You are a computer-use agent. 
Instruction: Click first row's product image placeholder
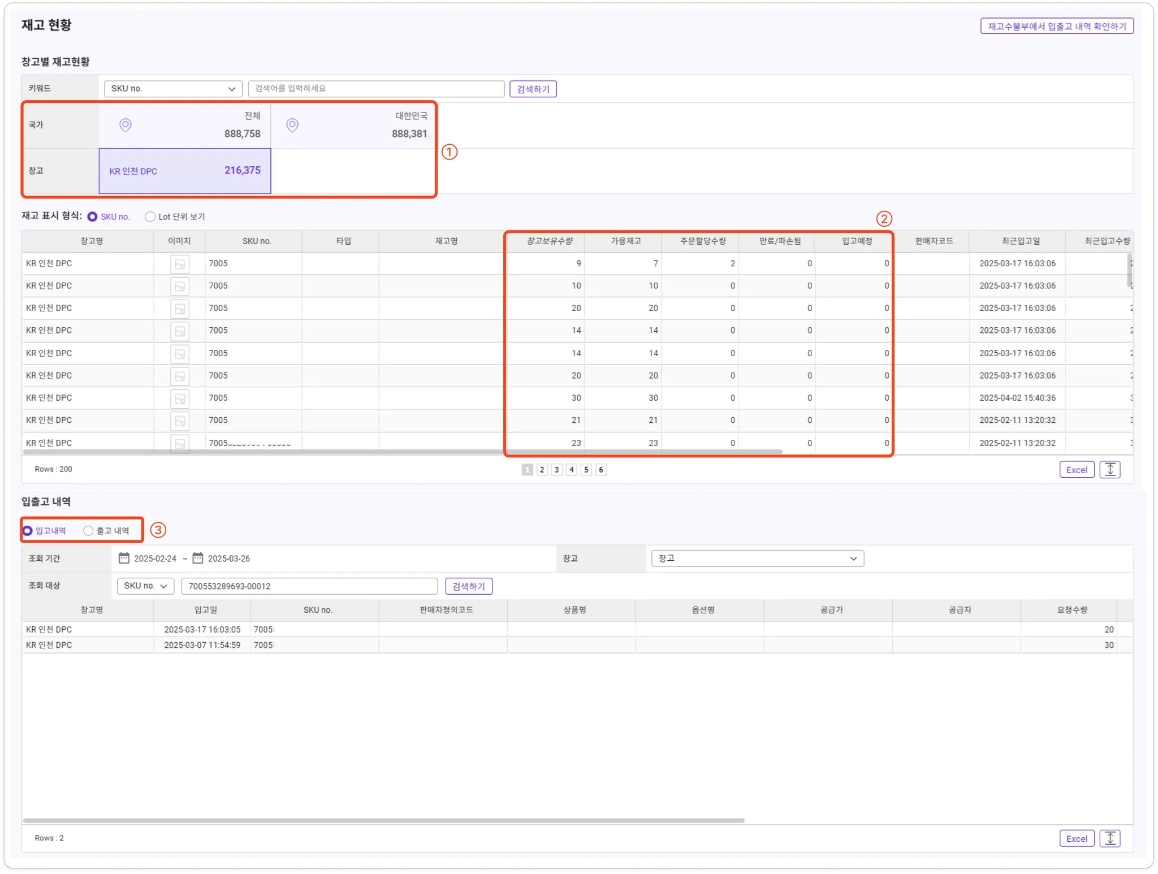[x=180, y=264]
